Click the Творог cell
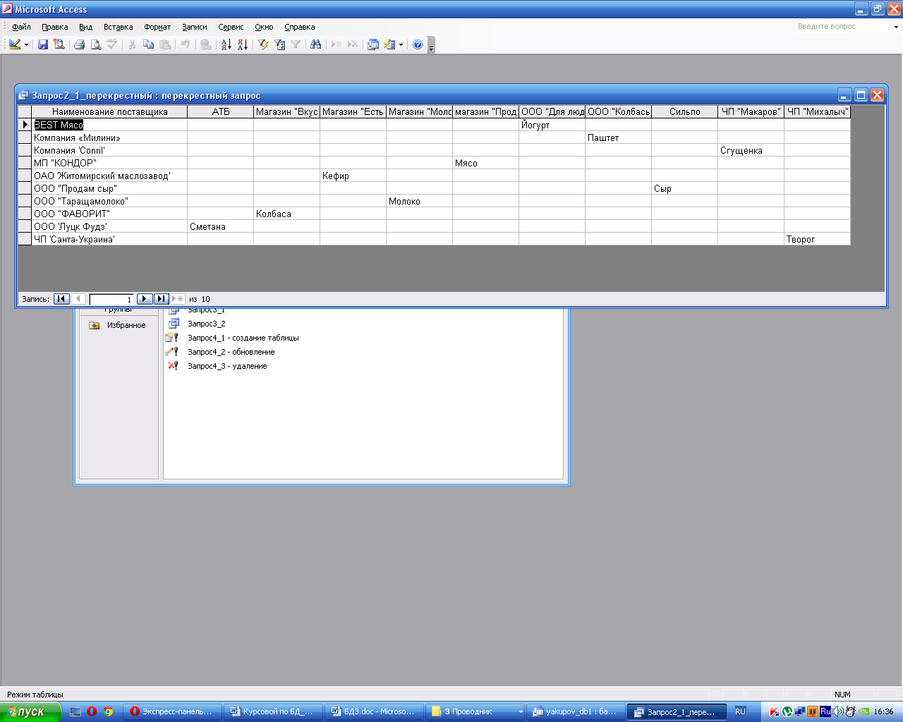This screenshot has width=903, height=722. (x=817, y=239)
